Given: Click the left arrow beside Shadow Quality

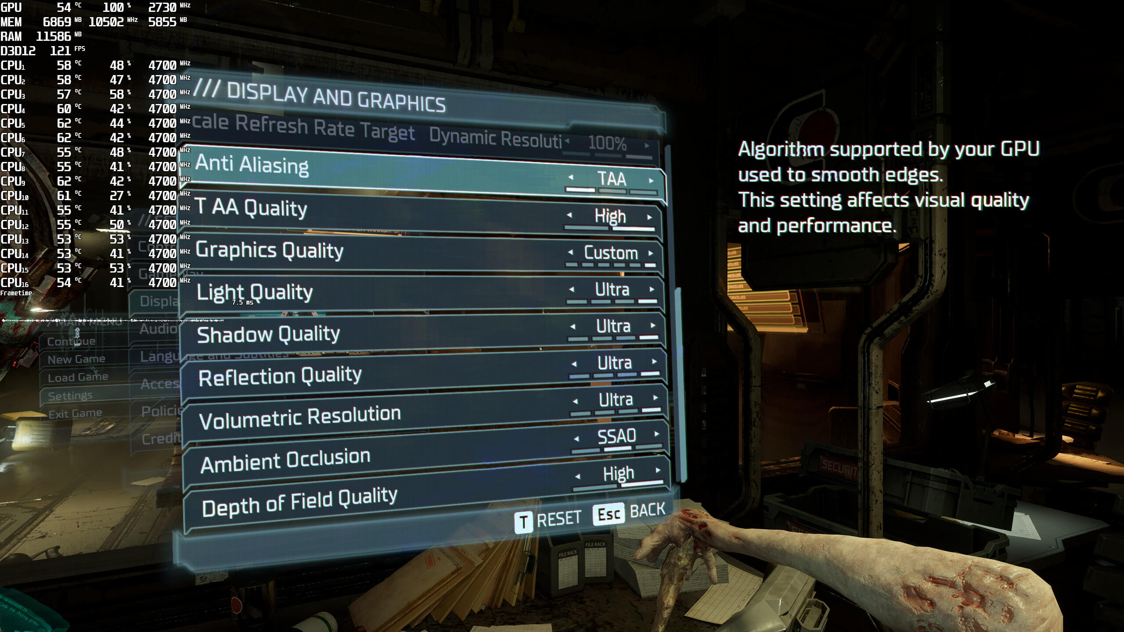Looking at the screenshot, I should coord(573,327).
